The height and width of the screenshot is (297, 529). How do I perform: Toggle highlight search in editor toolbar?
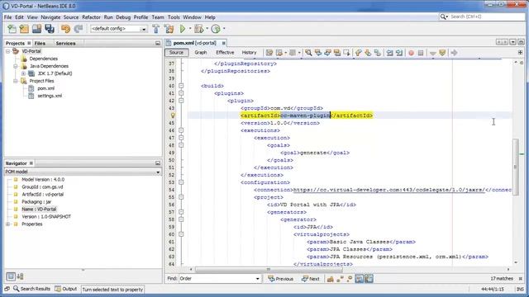(x=337, y=53)
